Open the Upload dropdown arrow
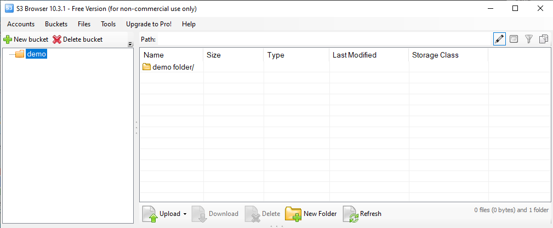553x228 pixels. pyautogui.click(x=185, y=214)
